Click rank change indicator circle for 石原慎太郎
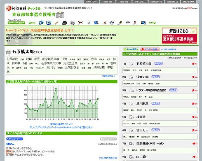Image resolution: width=202 pixels, height=161 pixels. 131,64
